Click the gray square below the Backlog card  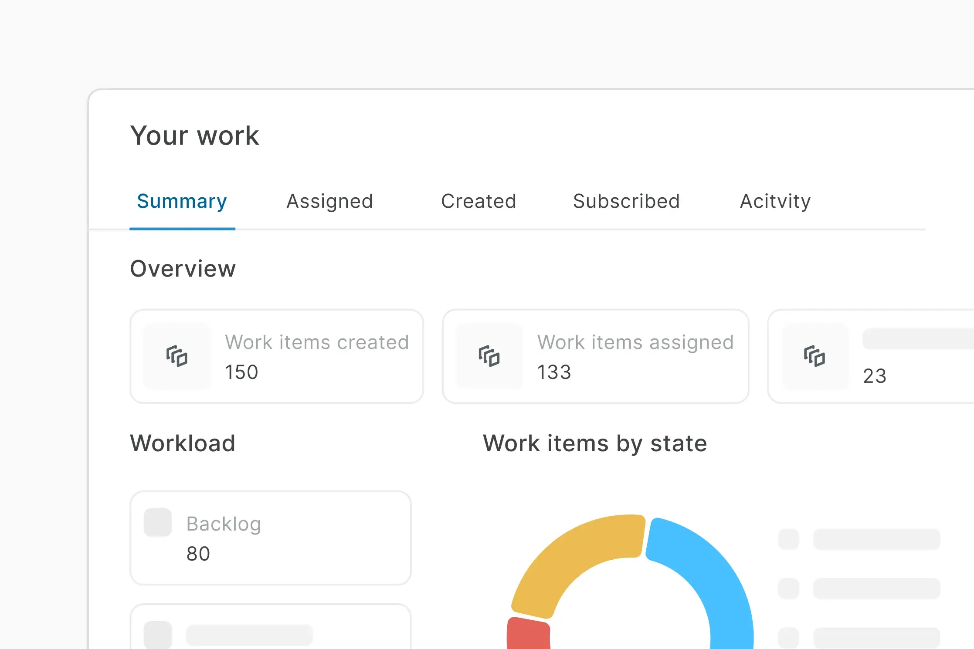[158, 635]
